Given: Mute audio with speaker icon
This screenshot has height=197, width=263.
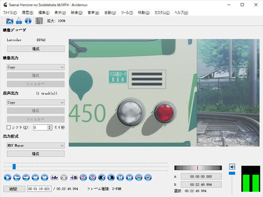Looking at the screenshot, I should [x=232, y=166].
